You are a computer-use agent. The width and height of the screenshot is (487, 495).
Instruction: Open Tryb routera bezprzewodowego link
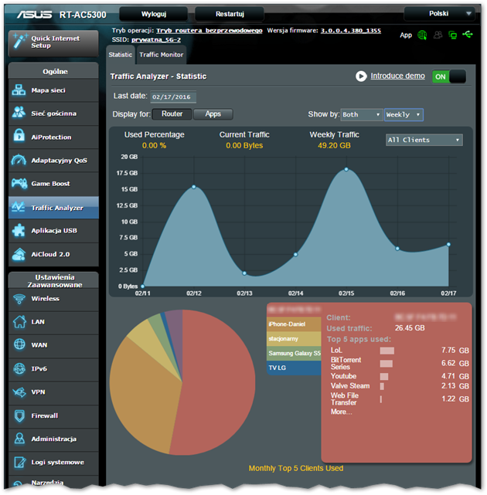(209, 31)
